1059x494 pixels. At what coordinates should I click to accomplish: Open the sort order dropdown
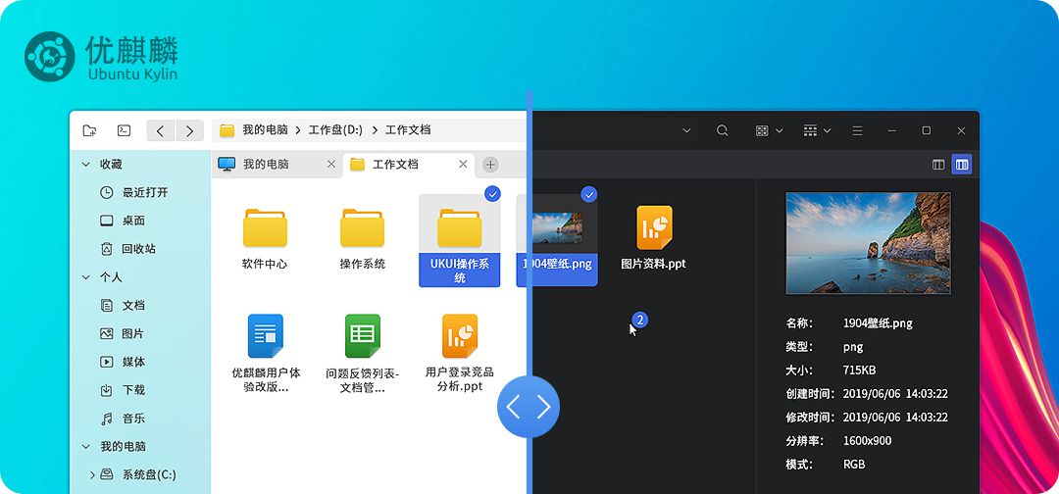pos(817,130)
